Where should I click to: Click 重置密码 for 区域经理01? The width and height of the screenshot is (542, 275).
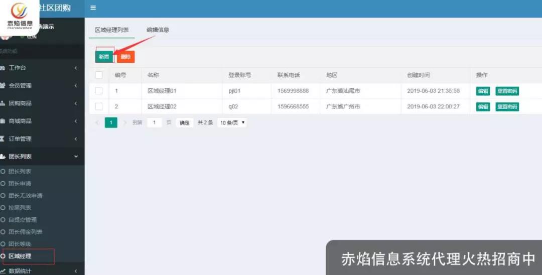pos(507,91)
